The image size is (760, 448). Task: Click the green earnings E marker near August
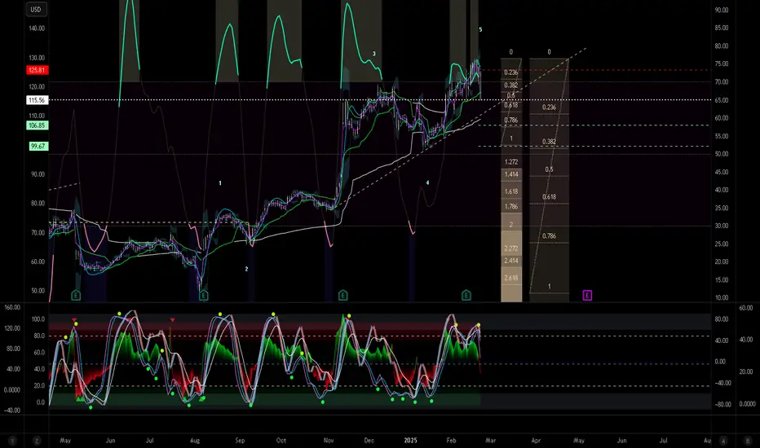(204, 295)
